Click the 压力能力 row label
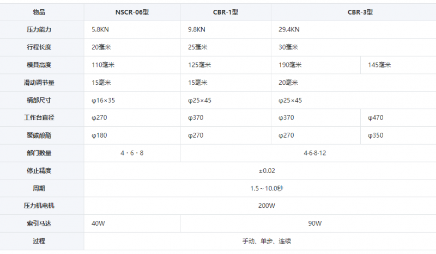 pyautogui.click(x=39, y=29)
